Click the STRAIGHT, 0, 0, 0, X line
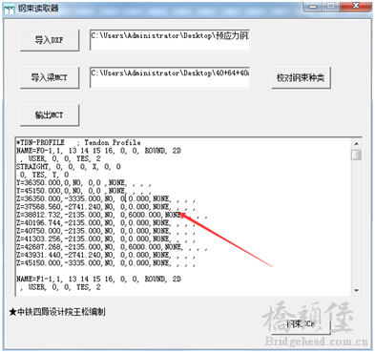Viewport: 375px width, 353px height. 69,167
